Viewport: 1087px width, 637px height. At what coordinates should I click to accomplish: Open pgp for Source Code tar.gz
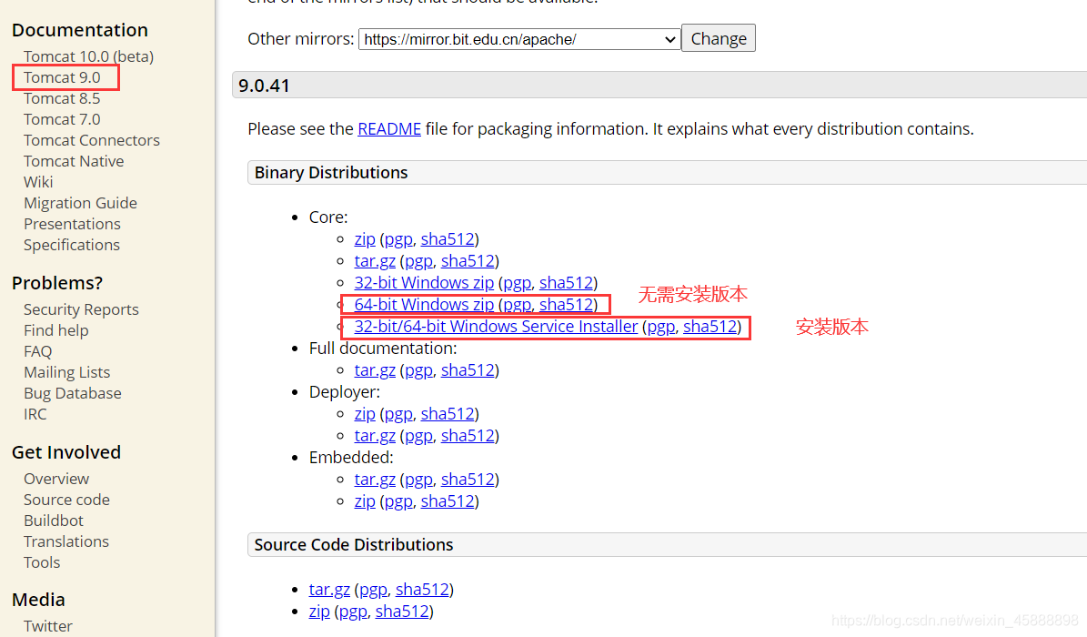tap(373, 589)
